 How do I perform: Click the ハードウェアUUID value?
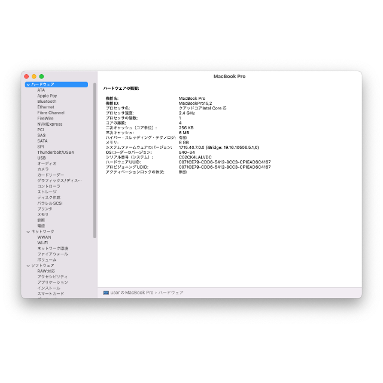224,162
